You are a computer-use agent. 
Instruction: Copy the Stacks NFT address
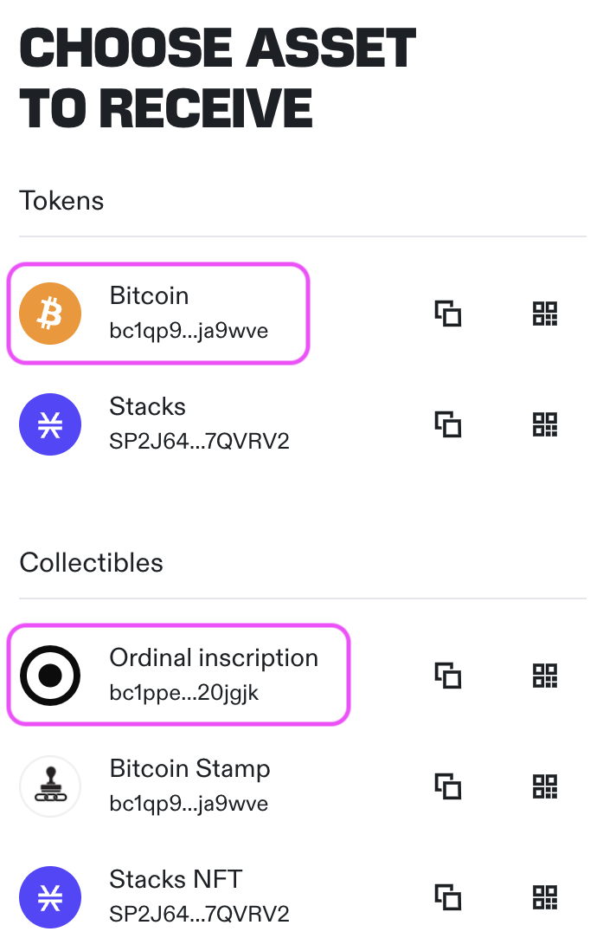pyautogui.click(x=447, y=897)
